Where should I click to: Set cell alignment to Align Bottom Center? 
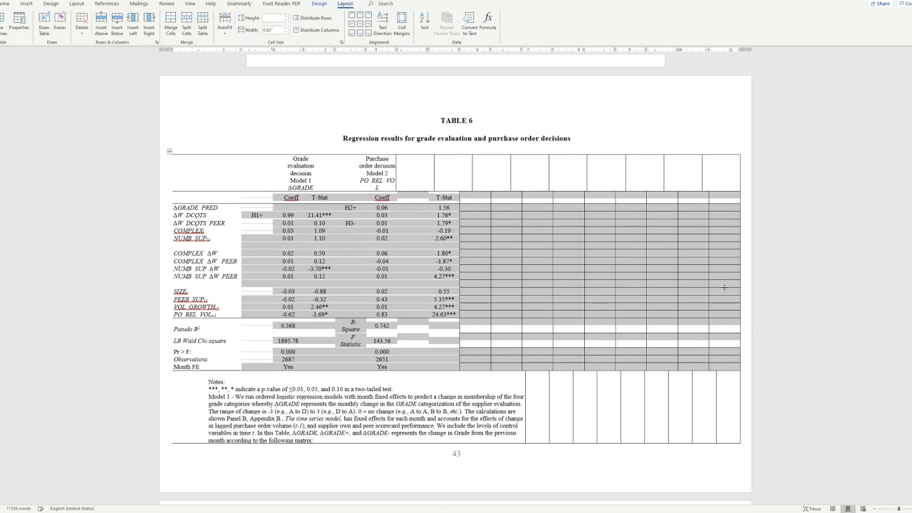coord(360,32)
